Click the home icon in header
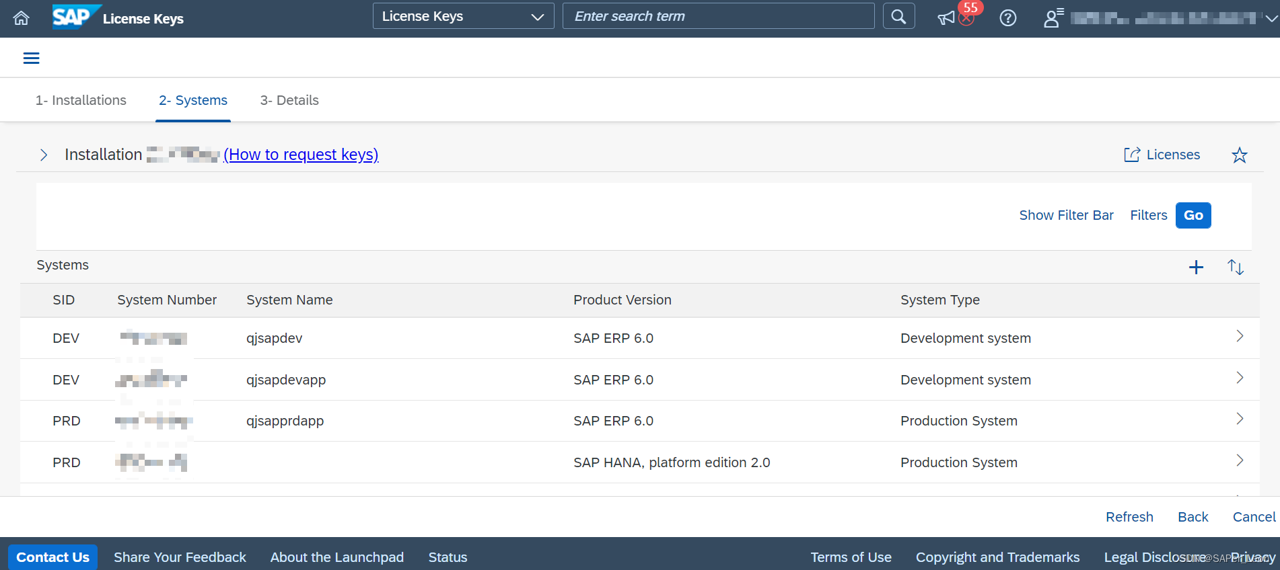The height and width of the screenshot is (570, 1280). pos(22,18)
